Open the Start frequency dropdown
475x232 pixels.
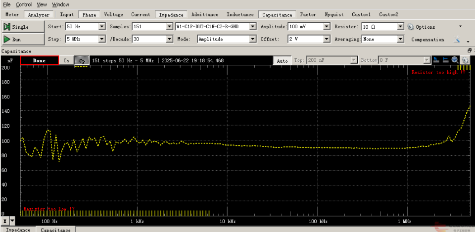click(102, 27)
